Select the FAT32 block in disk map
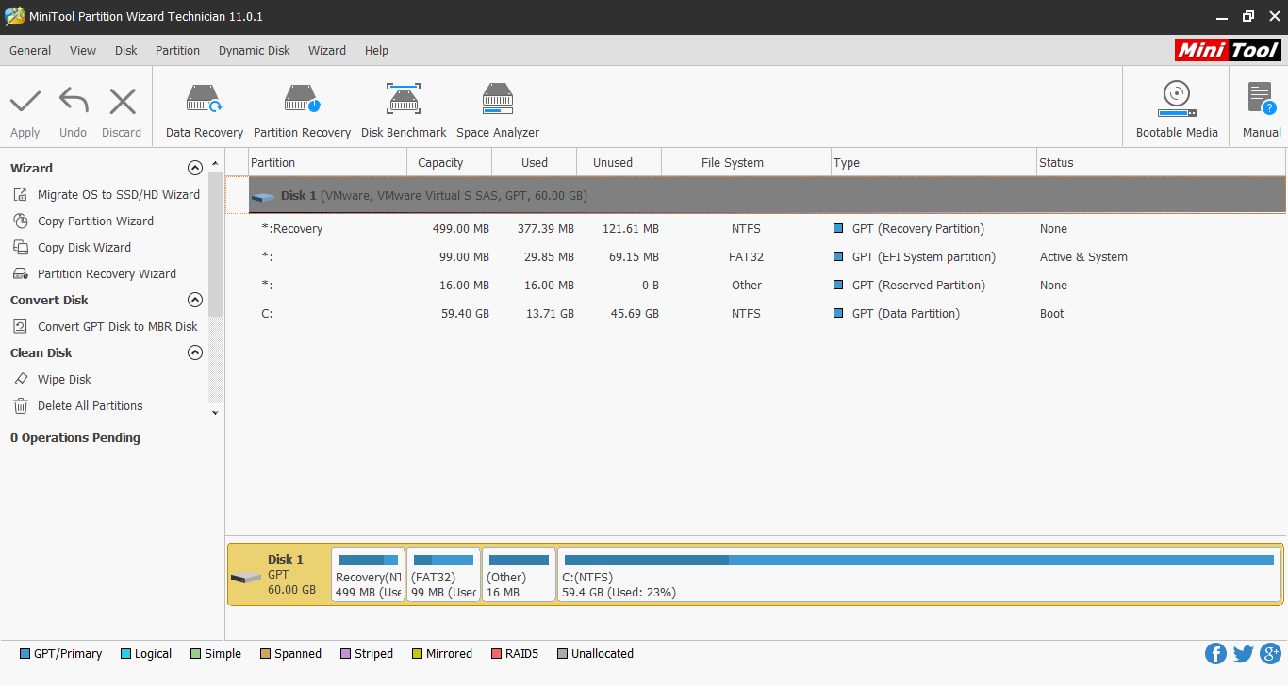The image size is (1288, 686). 443,575
